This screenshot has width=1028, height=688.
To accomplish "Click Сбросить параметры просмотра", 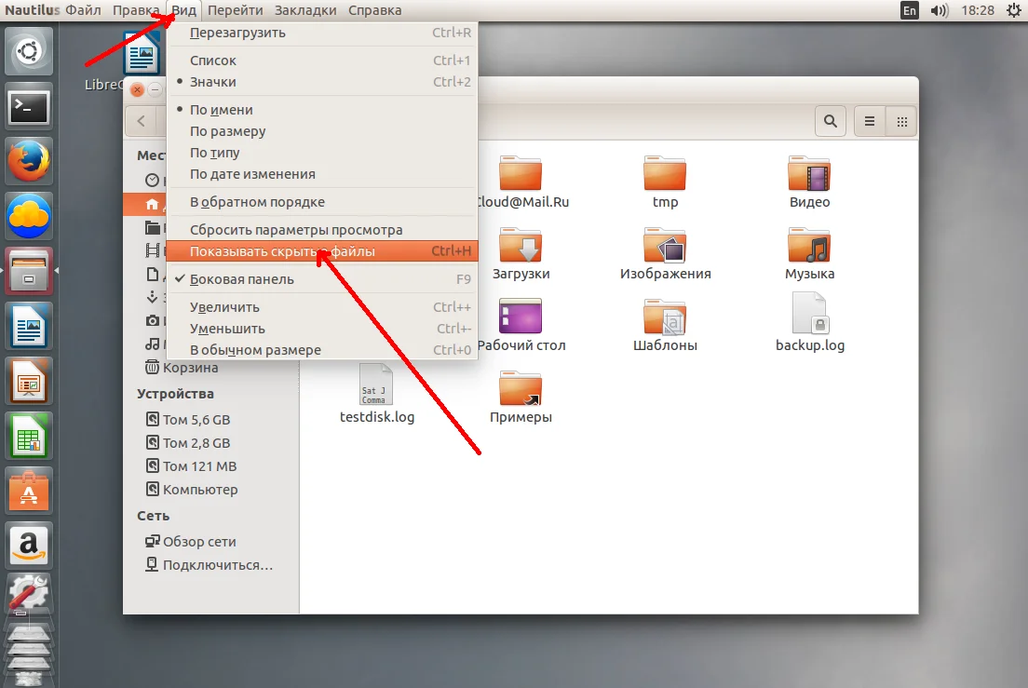I will 322,230.
